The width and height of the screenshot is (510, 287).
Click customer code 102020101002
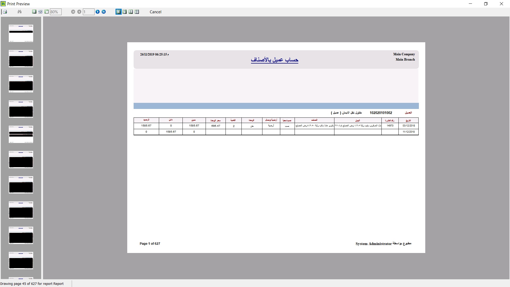[x=381, y=113]
